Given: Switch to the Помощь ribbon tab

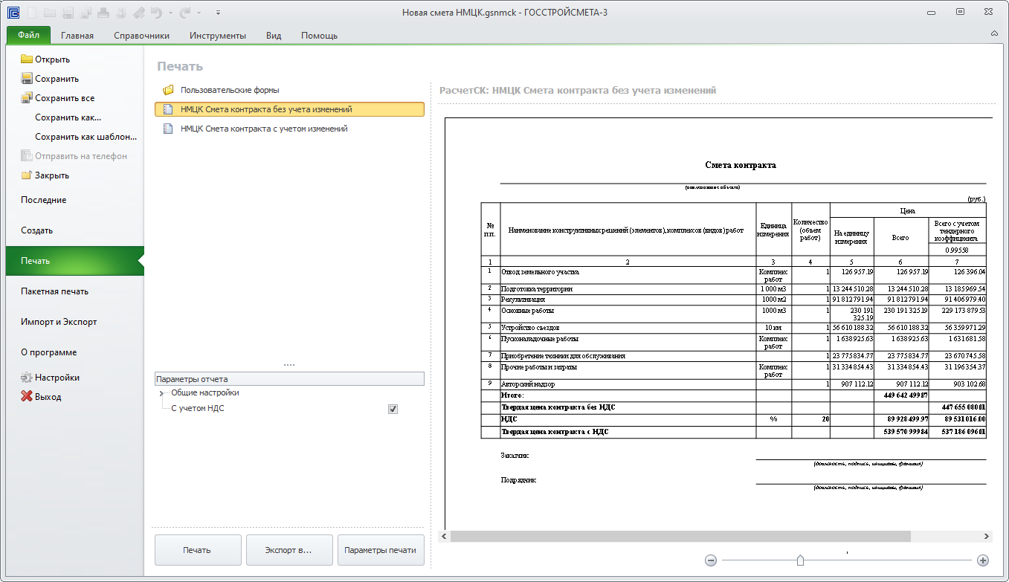Looking at the screenshot, I should tap(320, 35).
